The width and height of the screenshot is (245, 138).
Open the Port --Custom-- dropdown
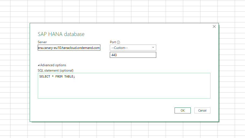click(x=133, y=48)
